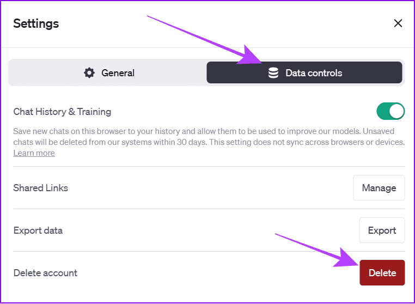Click the description line starting 'chats will be deleted'

pyautogui.click(x=209, y=142)
